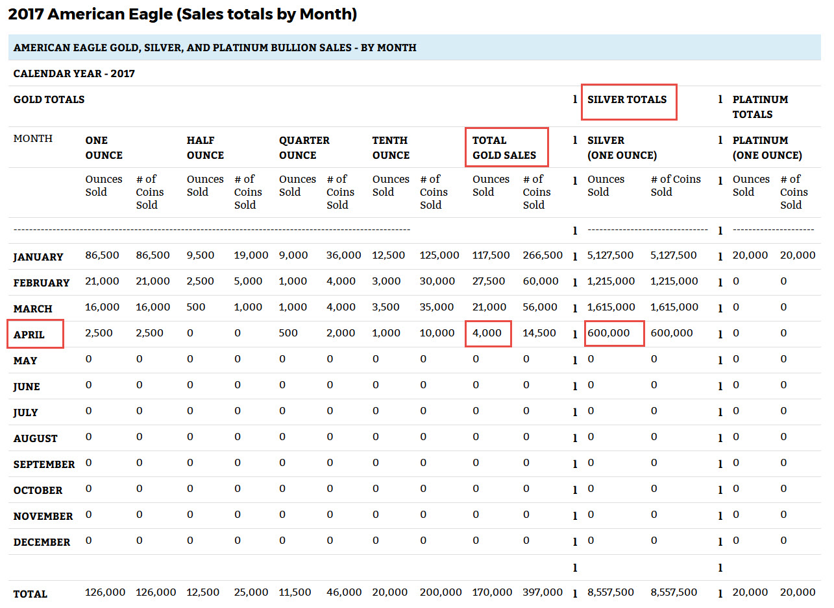The width and height of the screenshot is (834, 608).
Task: Select April's total gold ounces value 4,000
Action: coord(487,333)
